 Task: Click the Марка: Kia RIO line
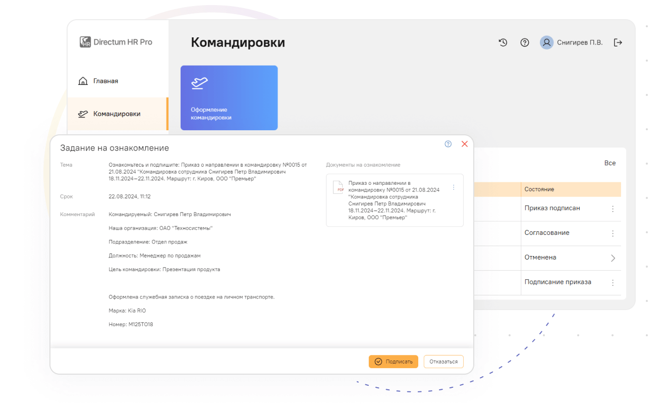pyautogui.click(x=127, y=311)
